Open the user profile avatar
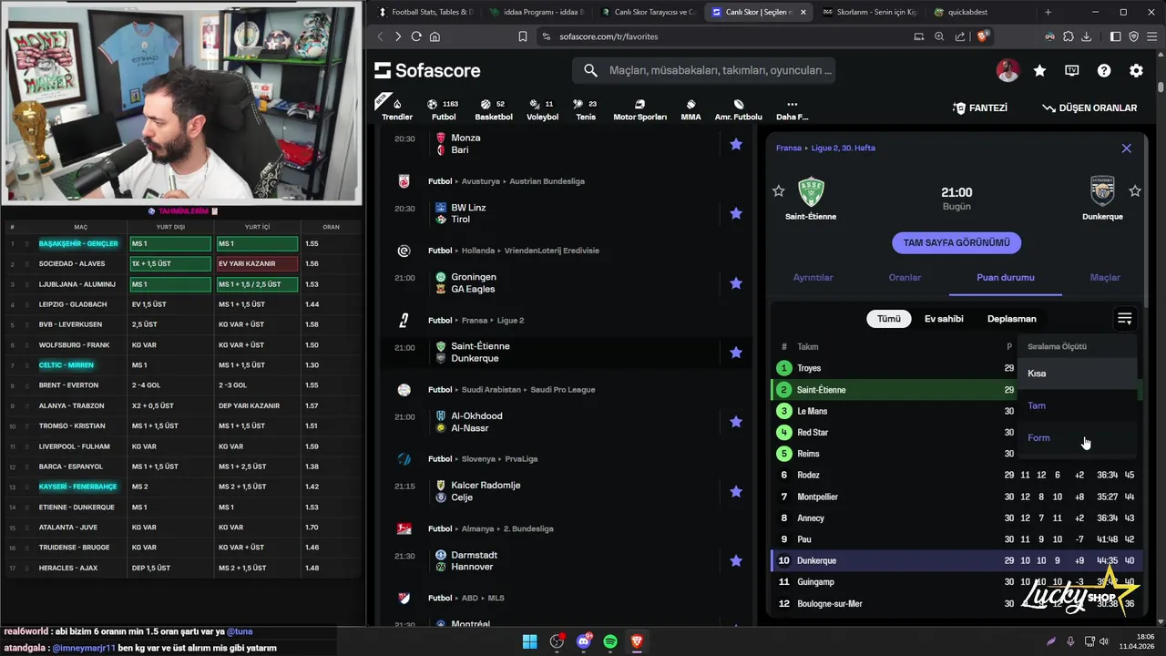Image resolution: width=1166 pixels, height=656 pixels. coord(1007,70)
